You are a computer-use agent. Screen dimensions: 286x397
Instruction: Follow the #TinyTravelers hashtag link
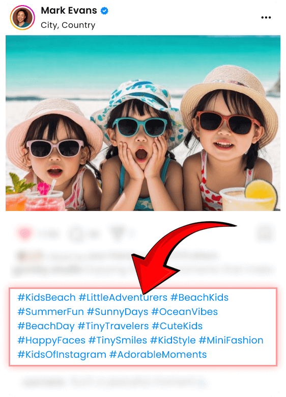point(113,326)
